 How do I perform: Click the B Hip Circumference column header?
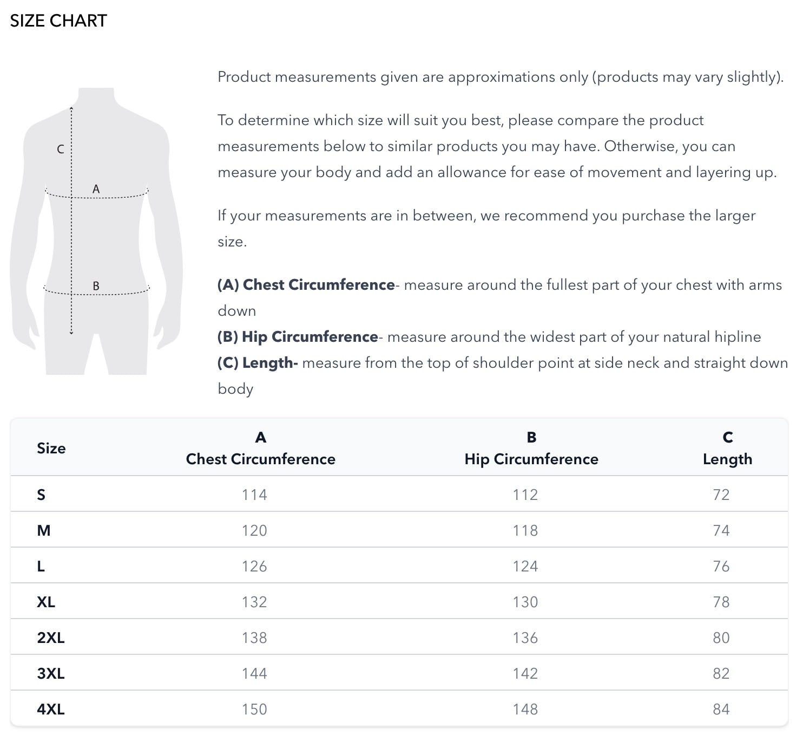tap(531, 448)
